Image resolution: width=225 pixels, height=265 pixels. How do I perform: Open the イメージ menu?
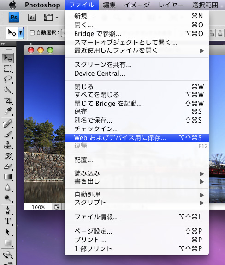tap(137, 5)
